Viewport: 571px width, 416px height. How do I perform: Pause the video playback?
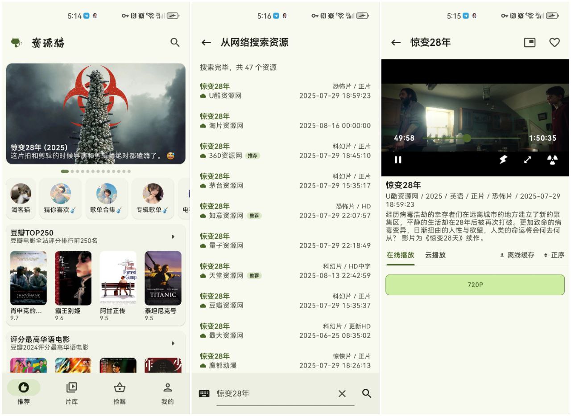point(398,159)
